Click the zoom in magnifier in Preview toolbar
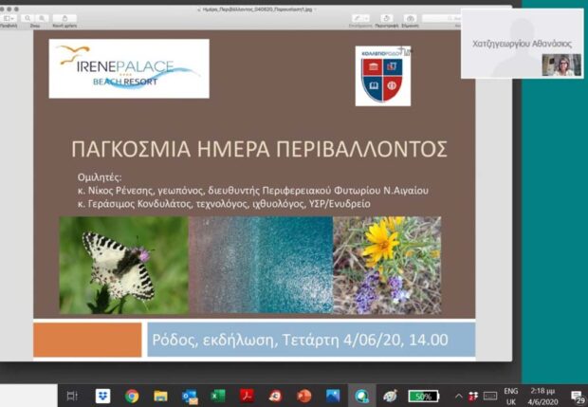588x407 pixels. (x=42, y=18)
